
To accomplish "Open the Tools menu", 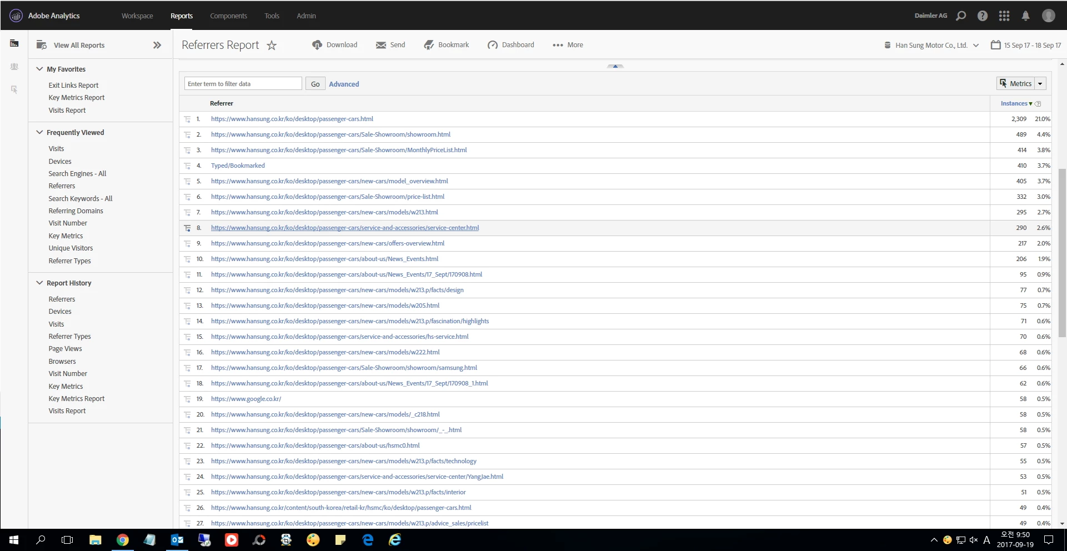I will click(x=272, y=16).
